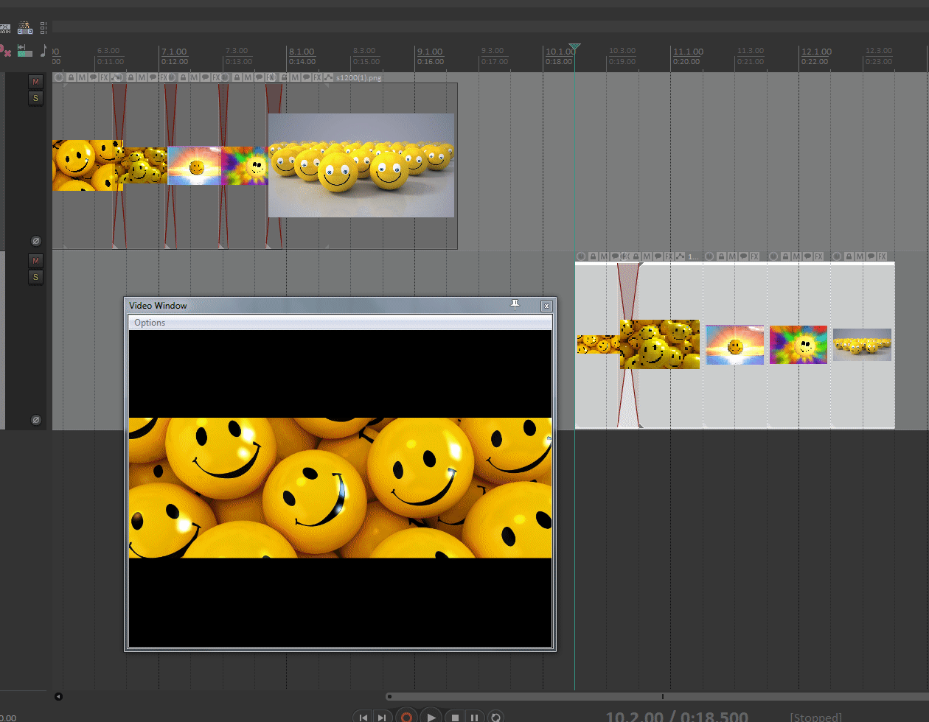Open notes of the sunset smiley item, track two
The height and width of the screenshot is (722, 929).
pos(743,256)
